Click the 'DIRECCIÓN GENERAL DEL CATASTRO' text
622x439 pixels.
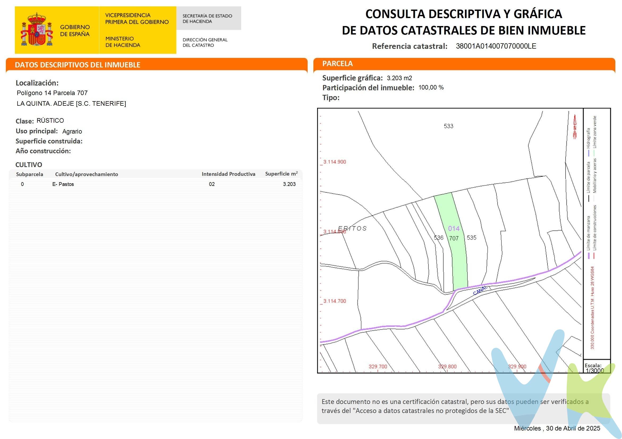205,42
